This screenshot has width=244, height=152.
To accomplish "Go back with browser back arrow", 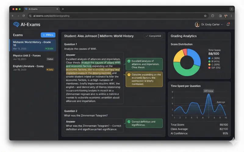I will 13,16.
